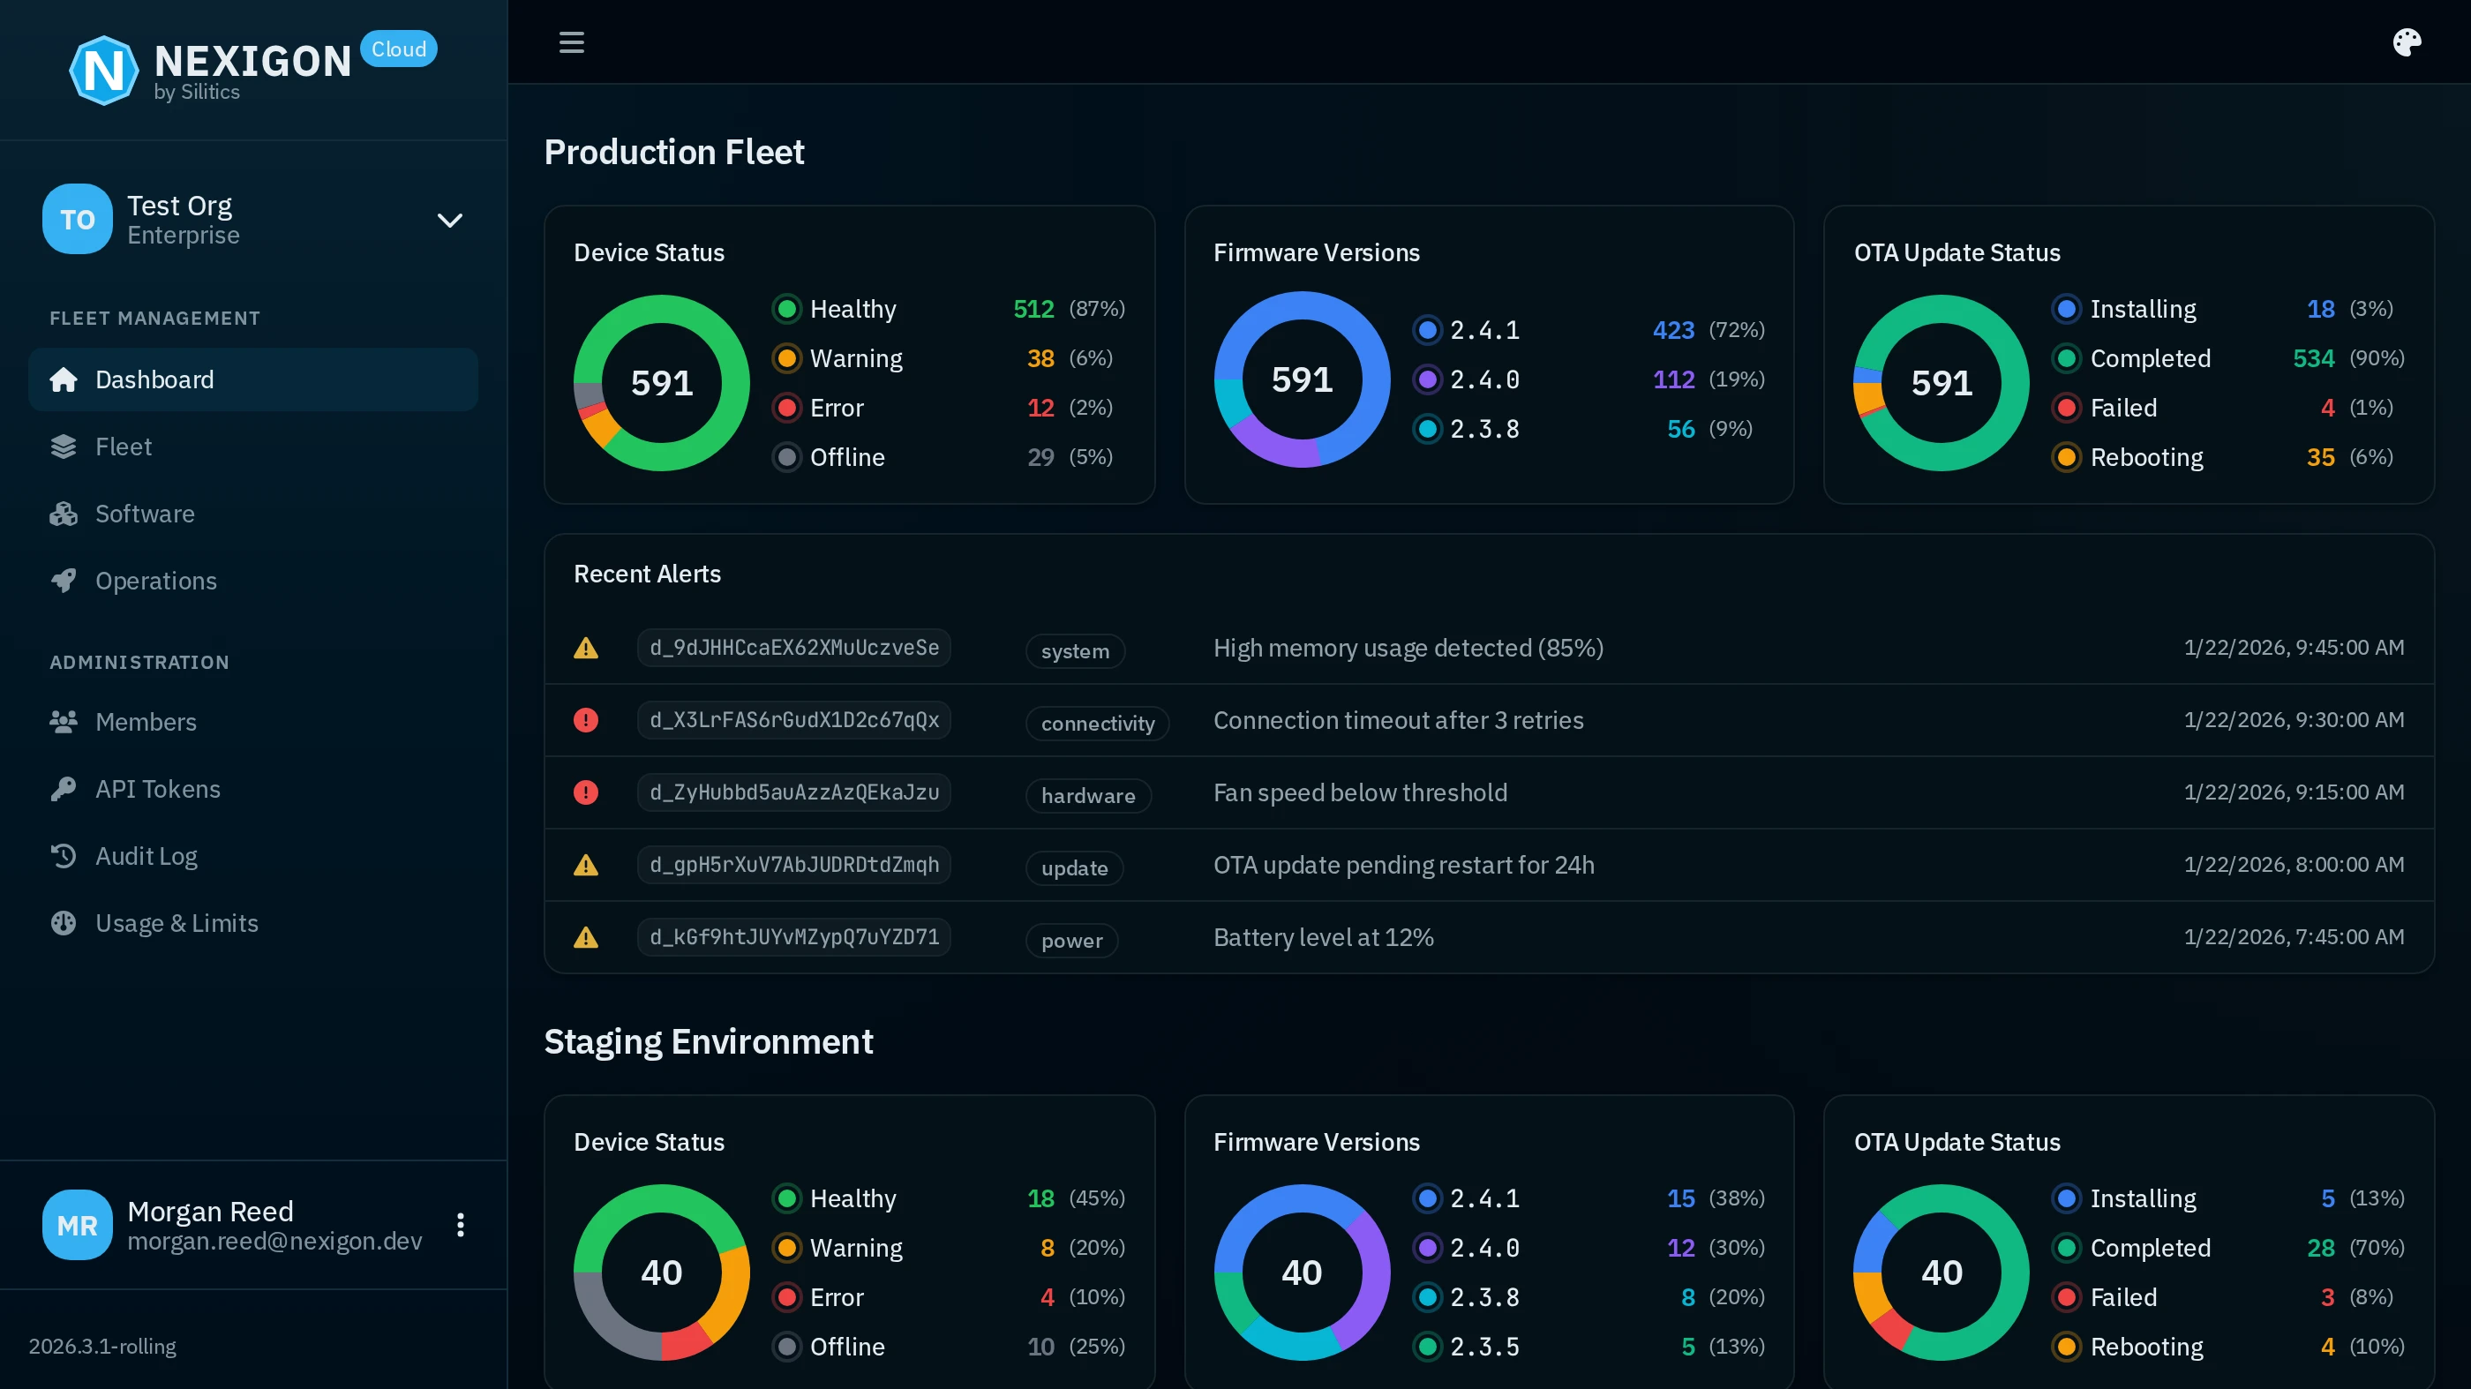The width and height of the screenshot is (2471, 1389).
Task: Click the connectivity alert tag
Action: click(x=1097, y=724)
